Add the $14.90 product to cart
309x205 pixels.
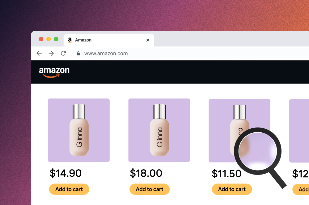(x=69, y=189)
